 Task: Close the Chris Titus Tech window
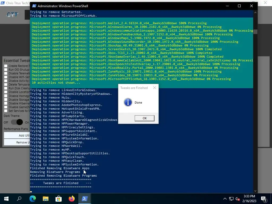tap(265, 3)
